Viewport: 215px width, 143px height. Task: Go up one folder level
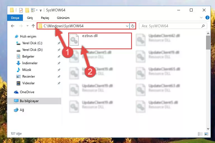click(x=33, y=26)
